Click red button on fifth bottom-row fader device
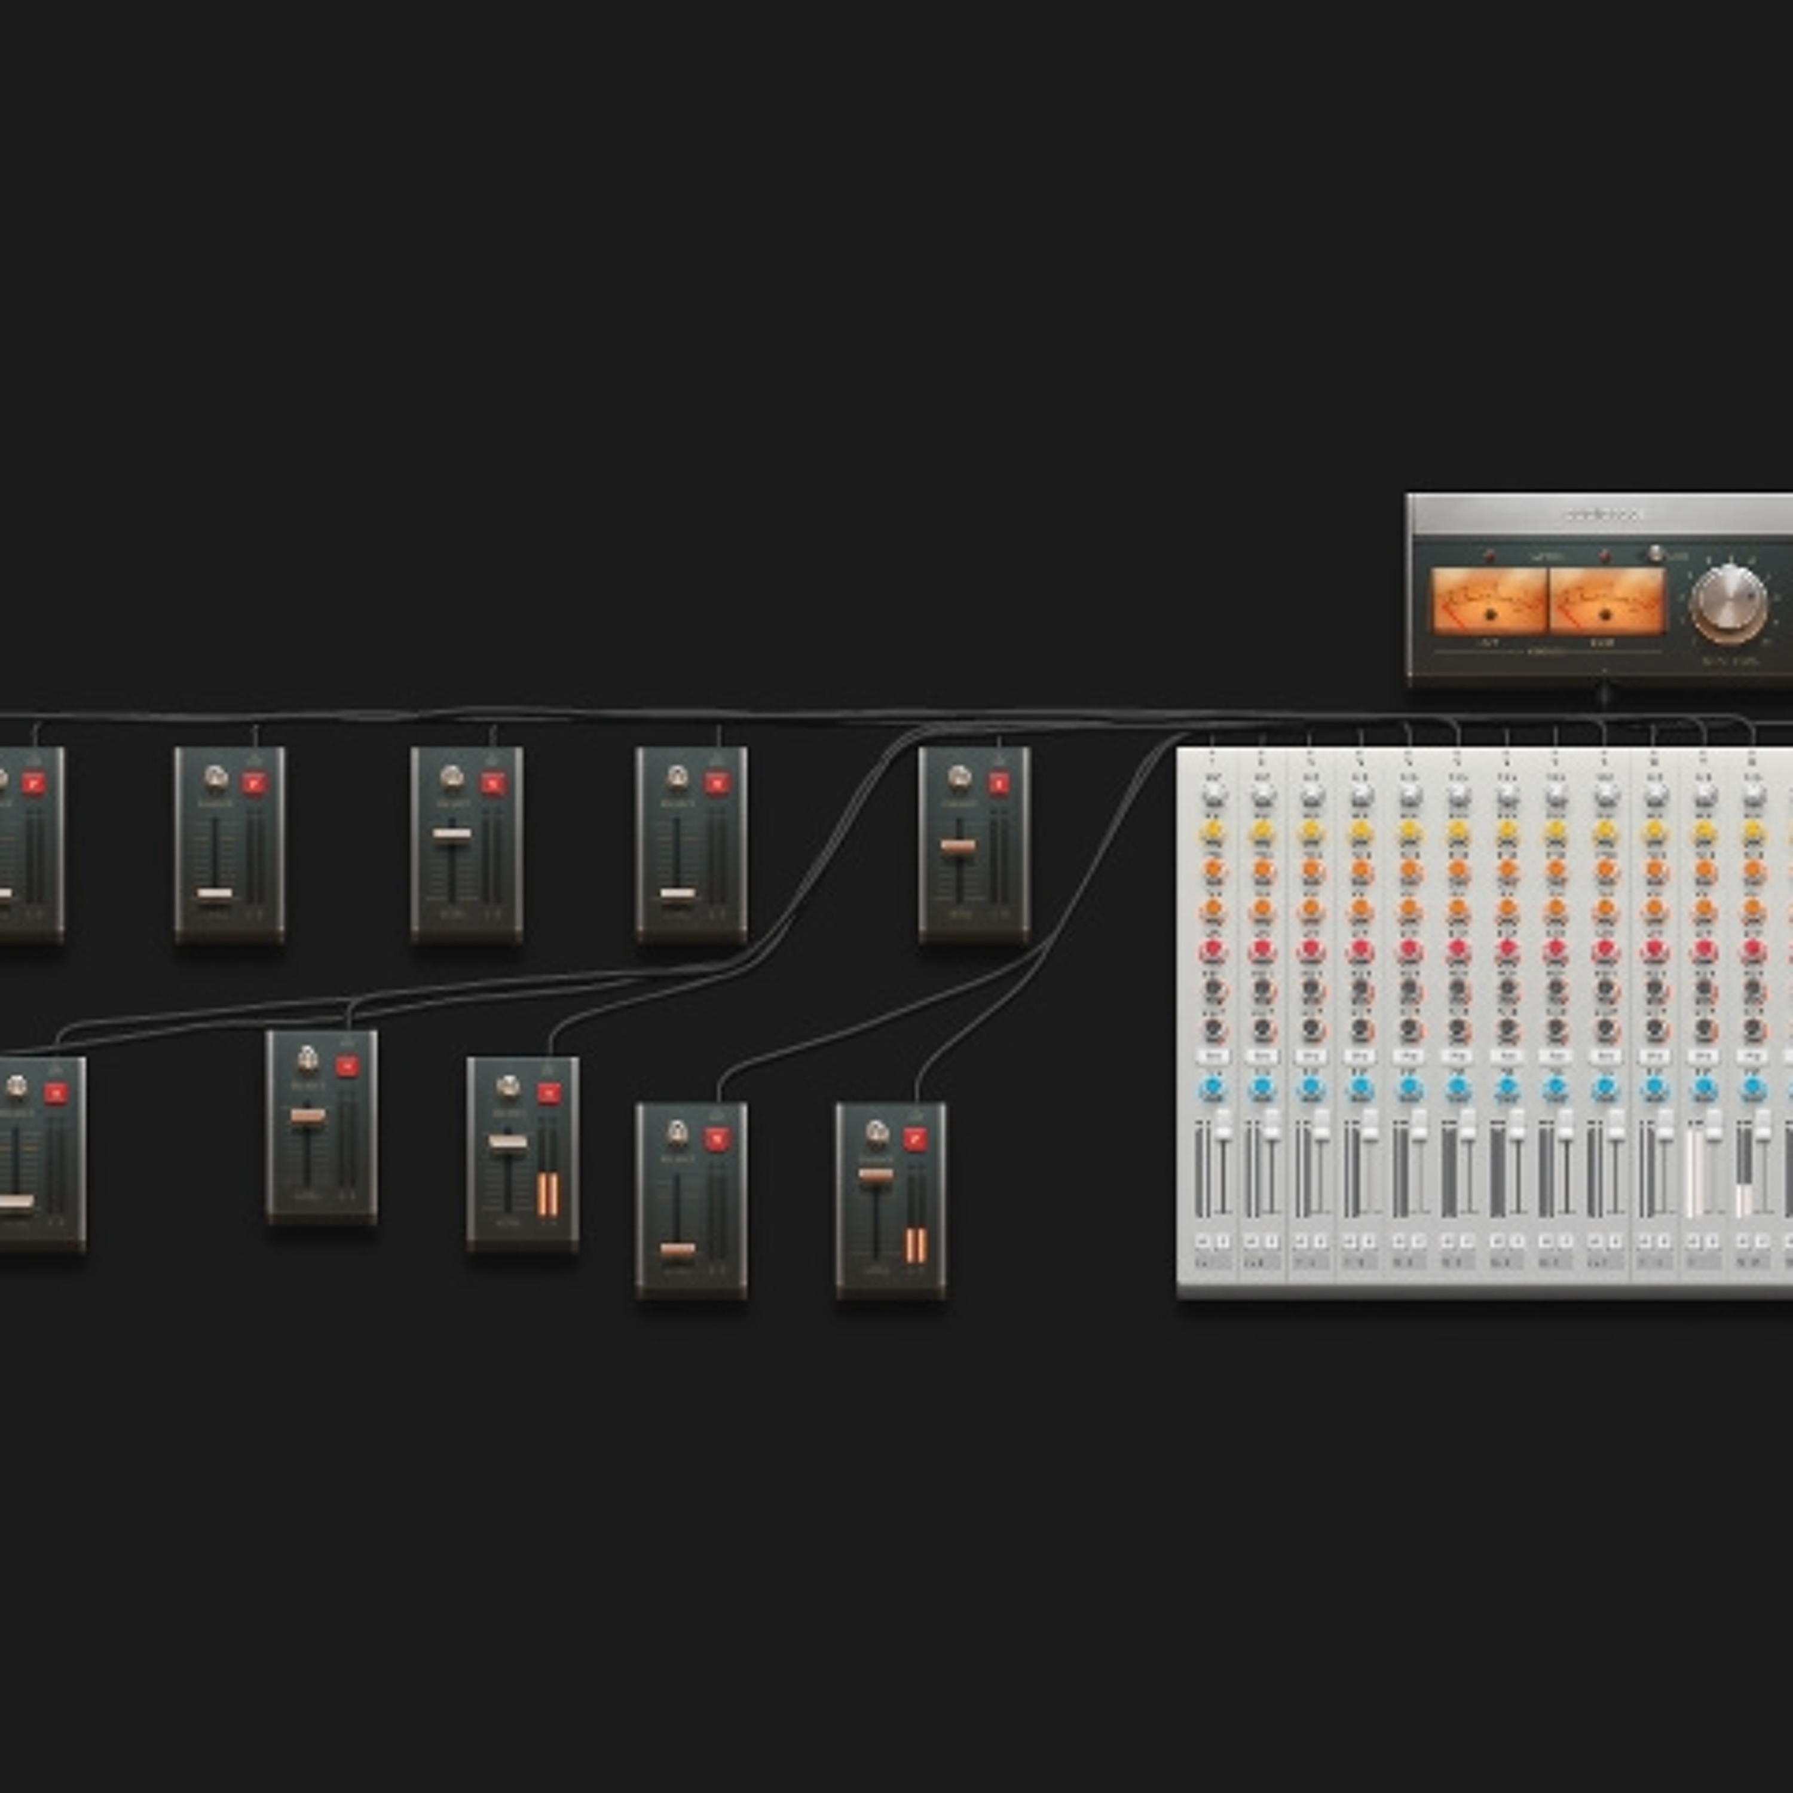The image size is (1793, 1793). (x=915, y=1140)
